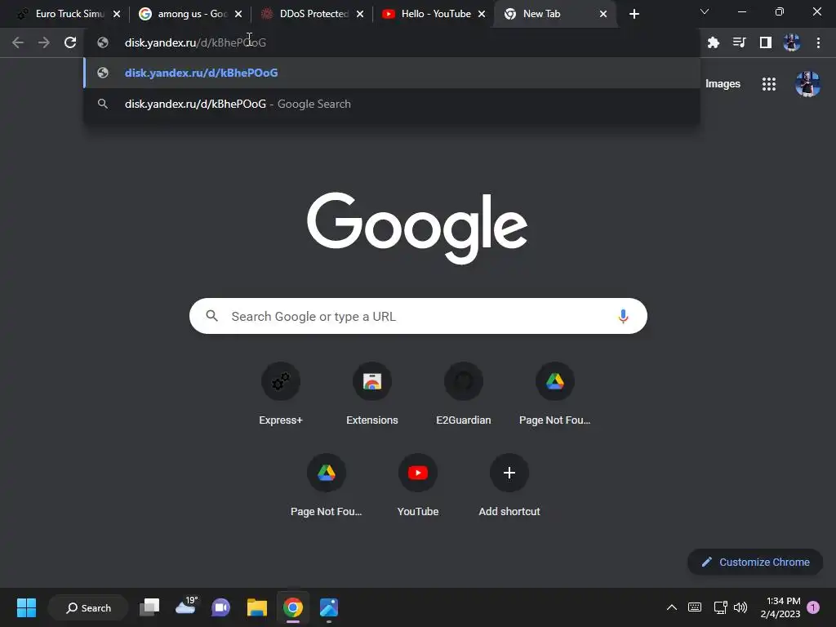Click the address bar URL text
This screenshot has height=627, width=836.
click(195, 42)
